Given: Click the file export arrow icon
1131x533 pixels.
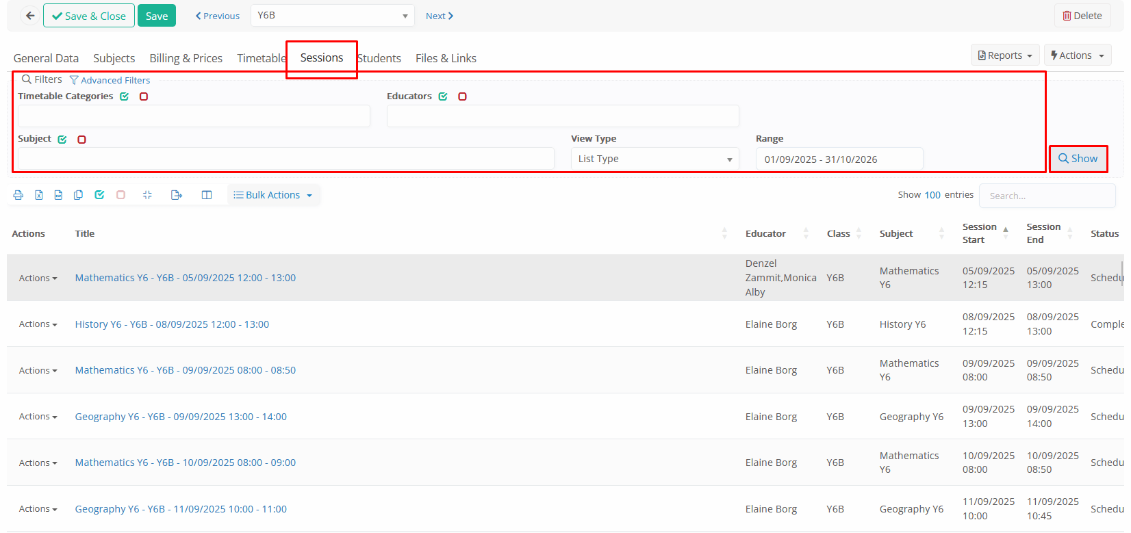Looking at the screenshot, I should point(177,195).
